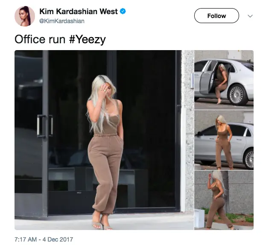The image size is (263, 245).
Task: Open the photo of her walking past the wall
Action: pos(224,200)
